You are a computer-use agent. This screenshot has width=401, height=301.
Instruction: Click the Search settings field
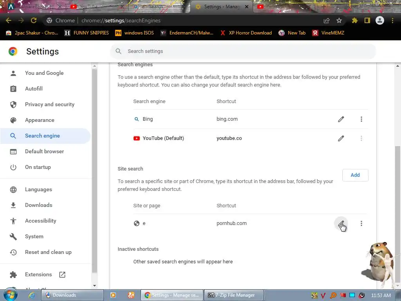pyautogui.click(x=243, y=51)
